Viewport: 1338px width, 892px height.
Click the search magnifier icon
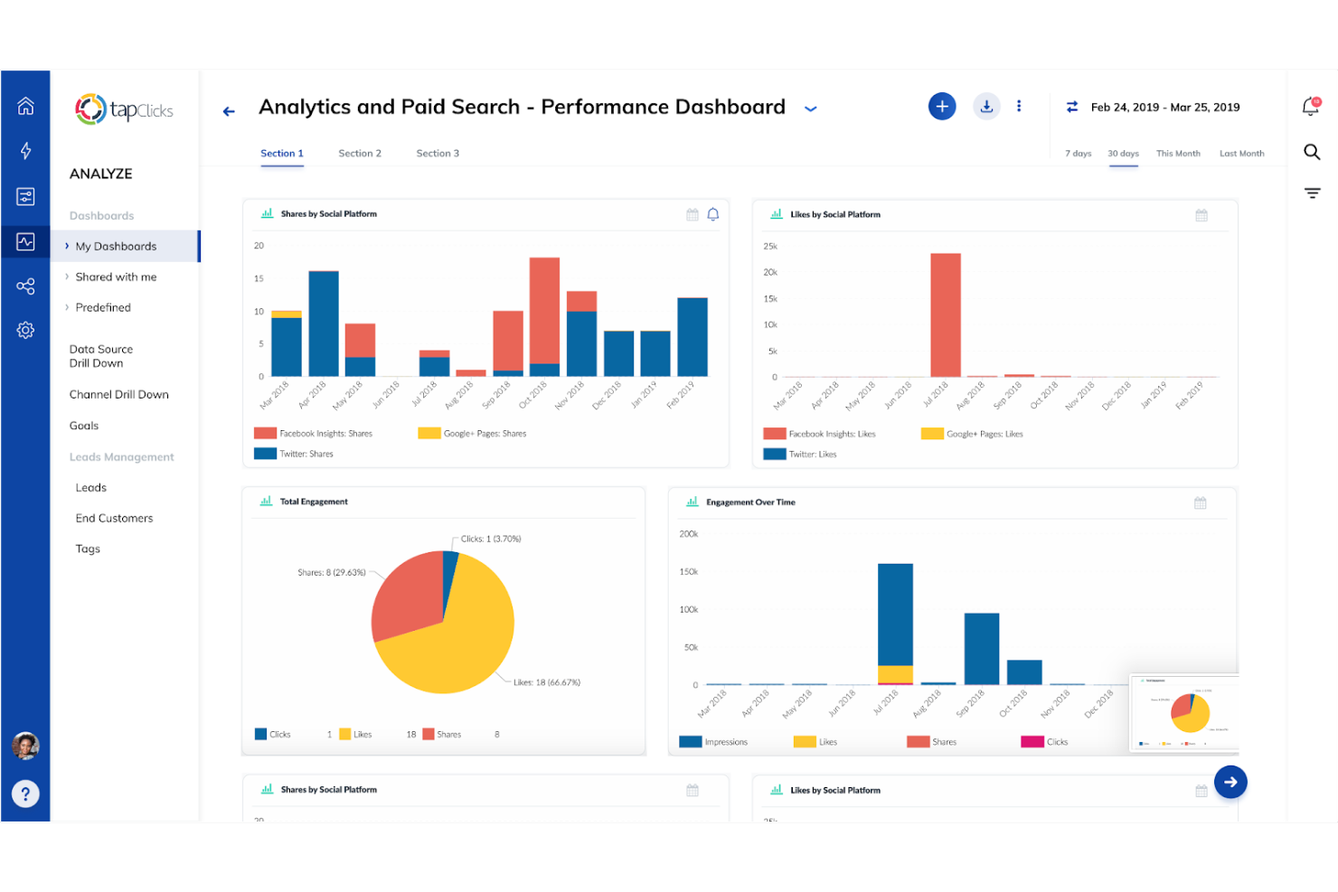(x=1312, y=152)
